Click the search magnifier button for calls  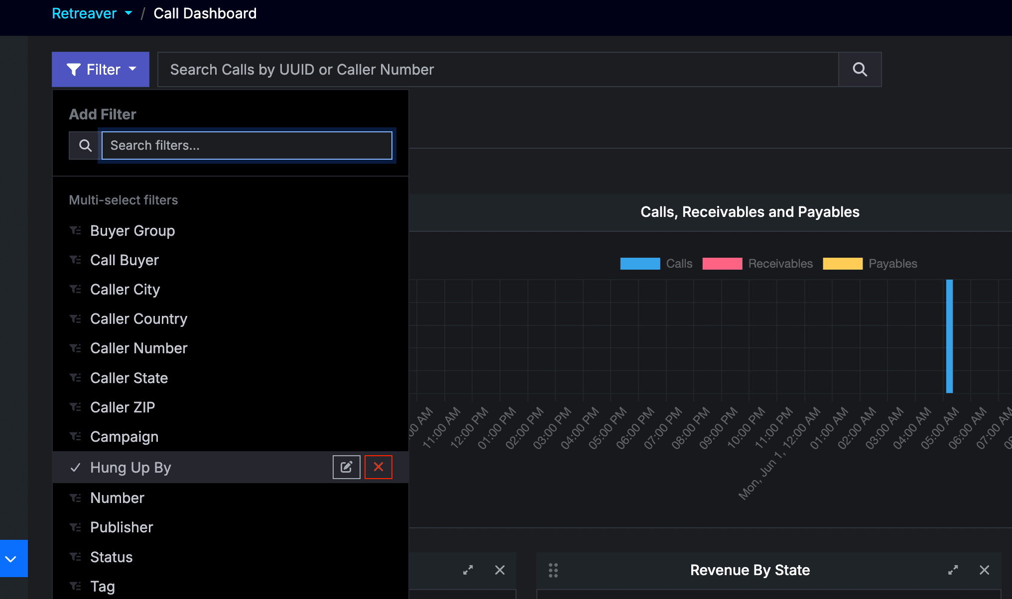coord(860,70)
